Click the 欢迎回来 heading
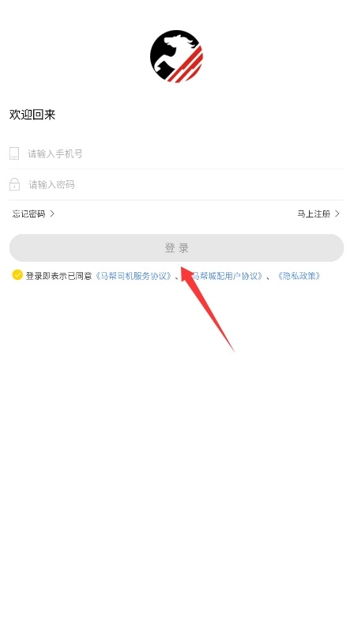The image size is (354, 620). (32, 115)
